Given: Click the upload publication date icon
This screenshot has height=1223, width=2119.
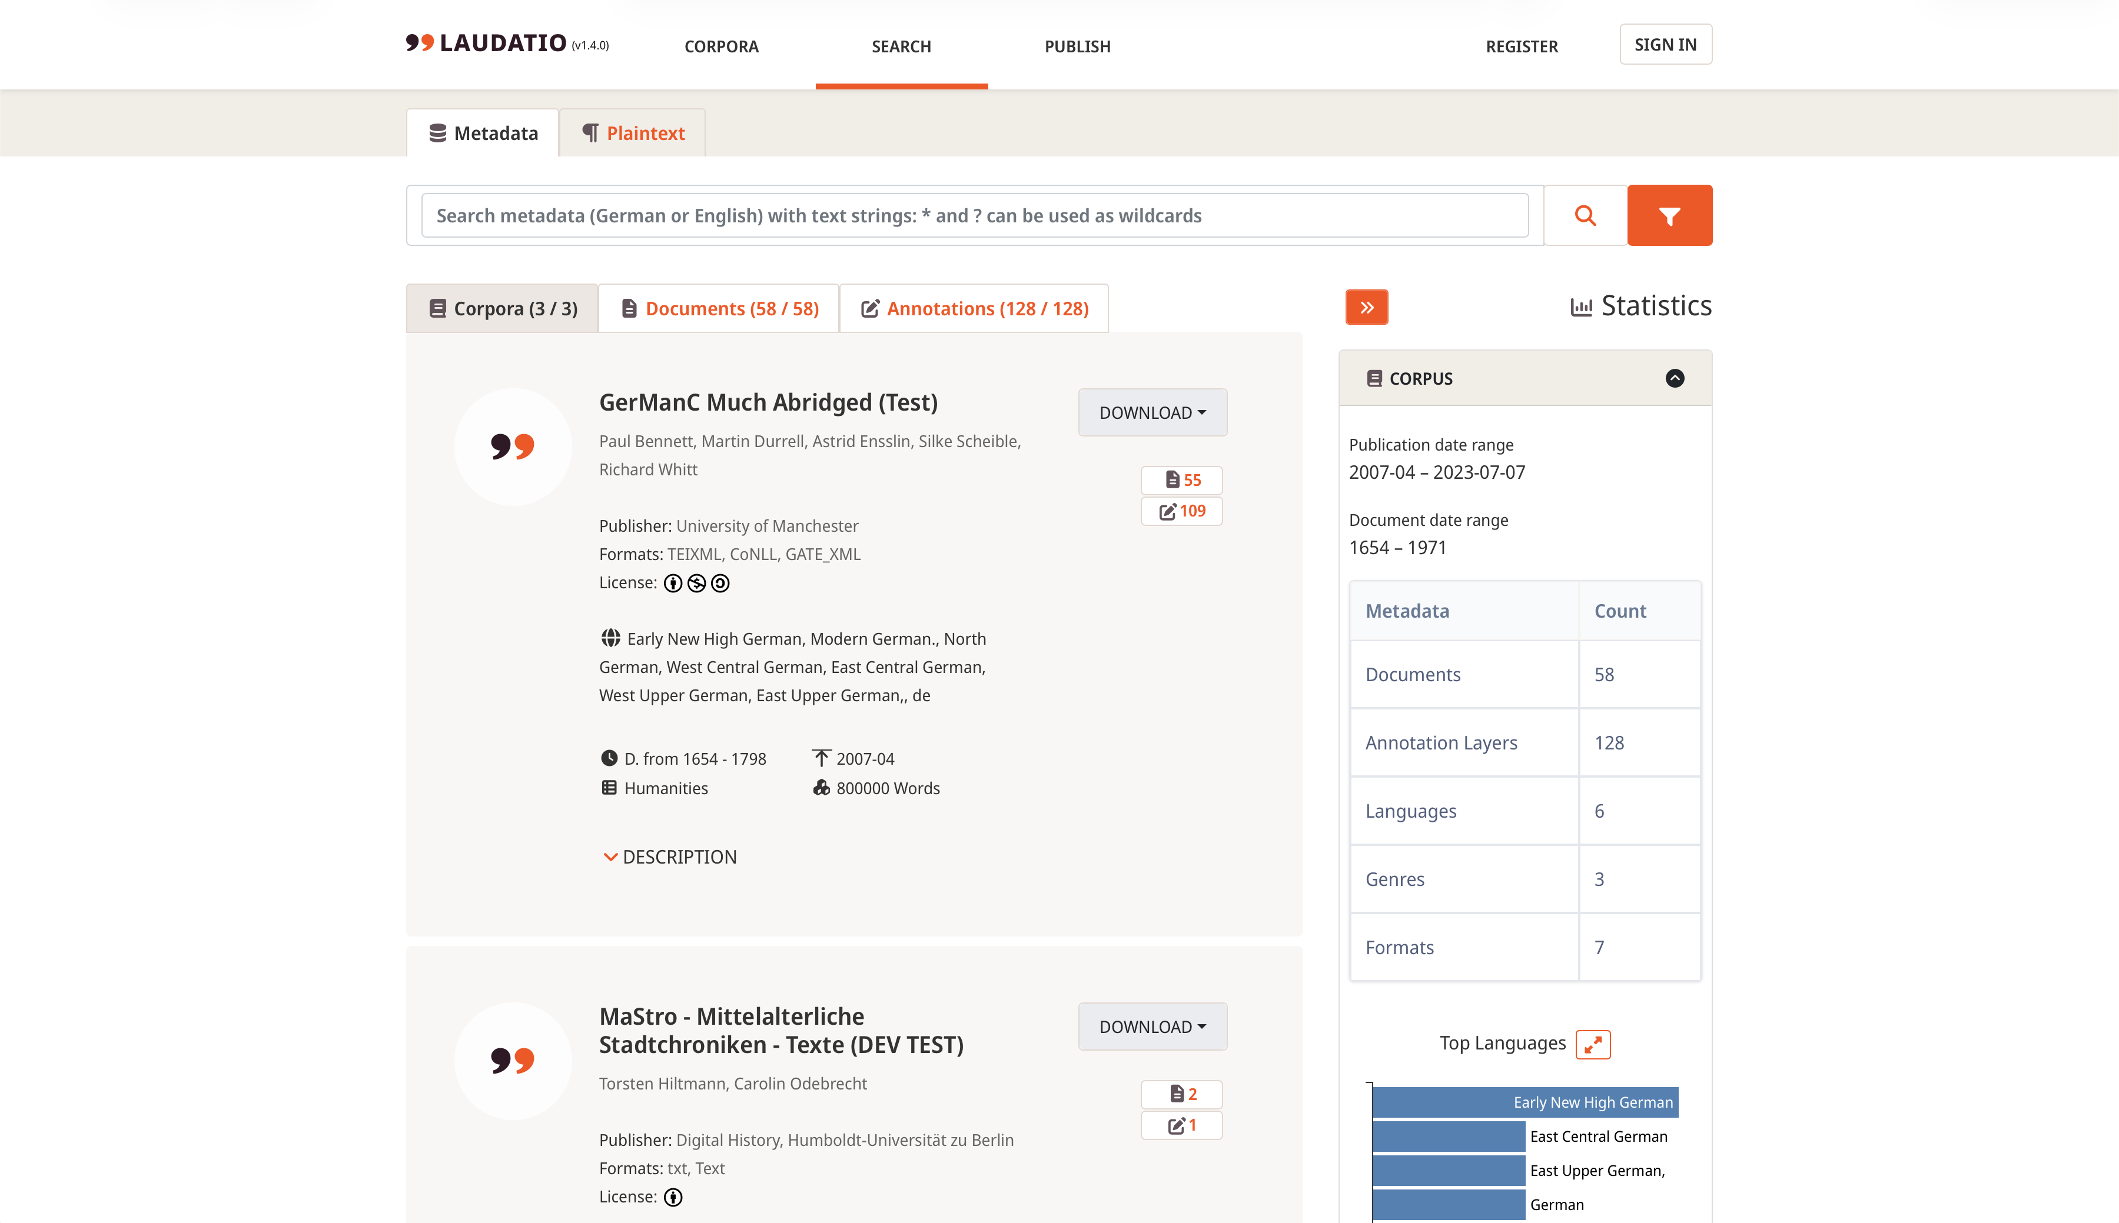Looking at the screenshot, I should [x=822, y=758].
